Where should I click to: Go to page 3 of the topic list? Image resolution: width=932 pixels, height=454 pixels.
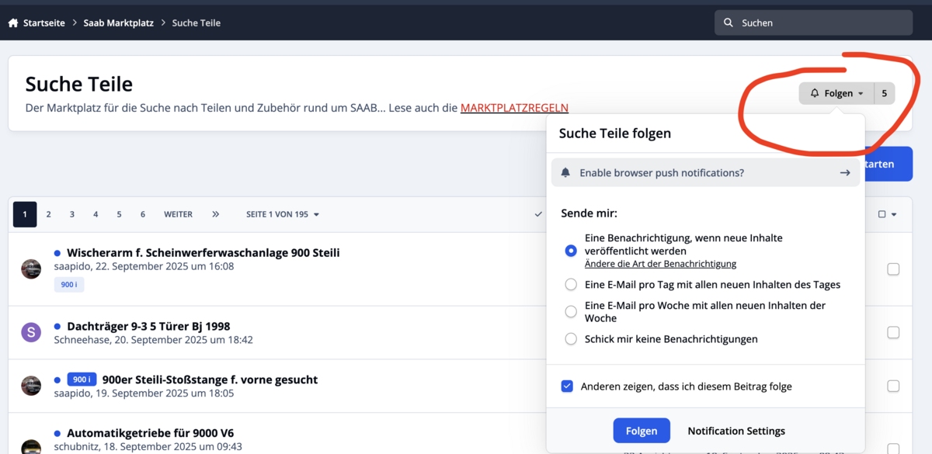[72, 214]
